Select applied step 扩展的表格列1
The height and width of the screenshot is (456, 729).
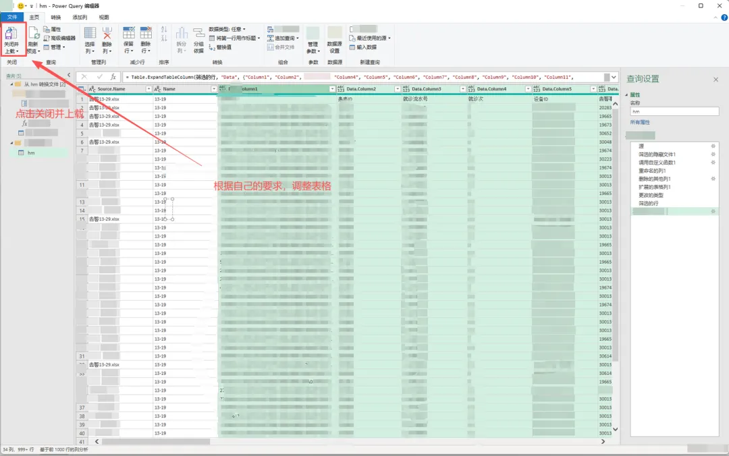click(x=654, y=187)
